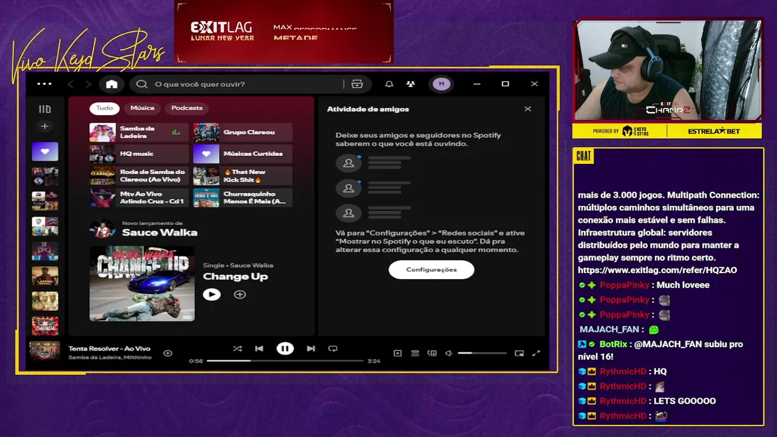Open the 'HQ music' playlist tile
Screen dimensions: 777x437
pos(139,154)
